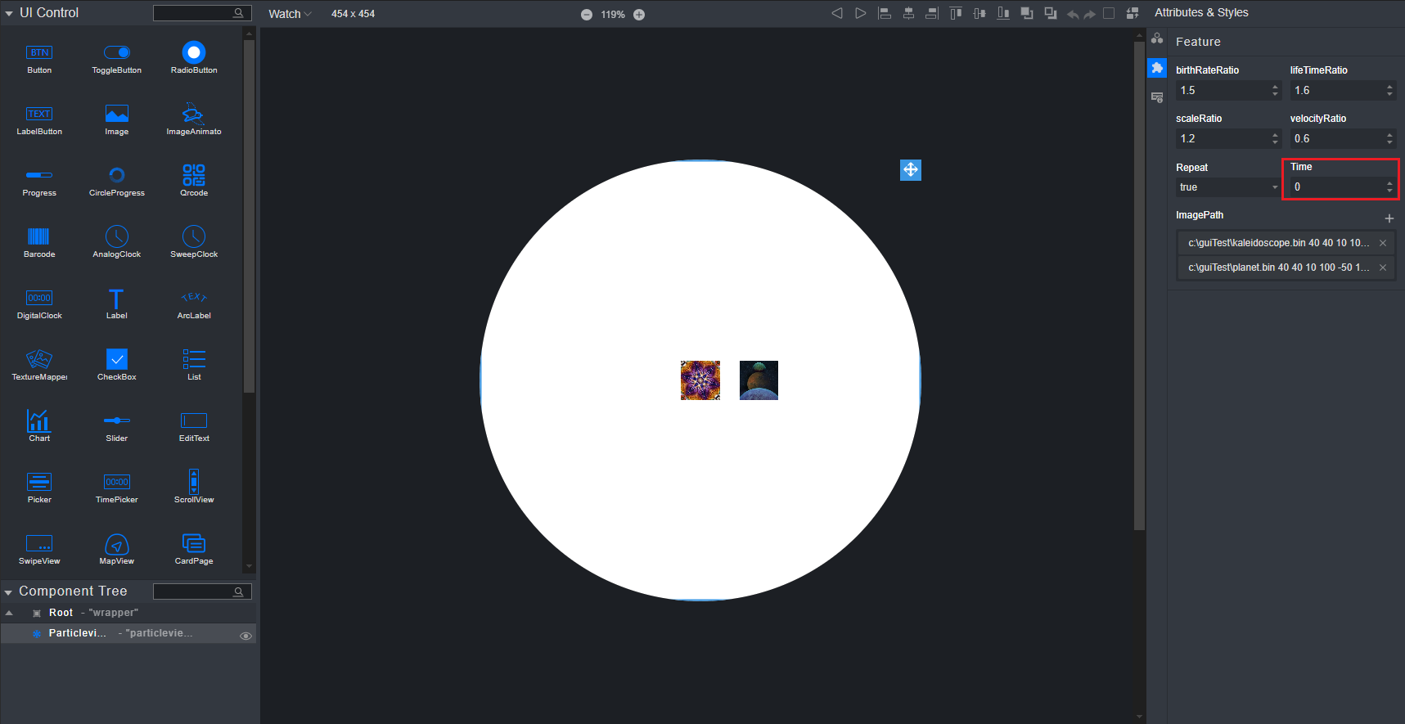Remove the planet.bin image path

click(x=1383, y=268)
